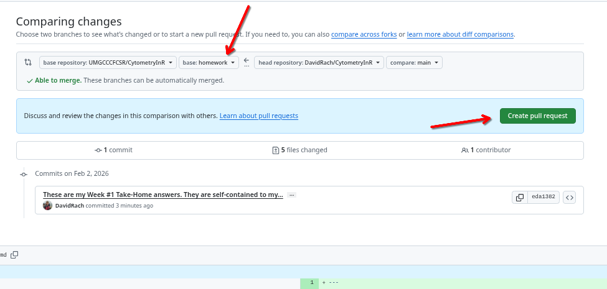
Task: Browse repository at this commit icon
Action: coord(570,198)
